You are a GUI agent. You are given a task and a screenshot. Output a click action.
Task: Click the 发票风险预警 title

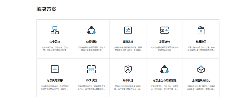tap(55, 81)
